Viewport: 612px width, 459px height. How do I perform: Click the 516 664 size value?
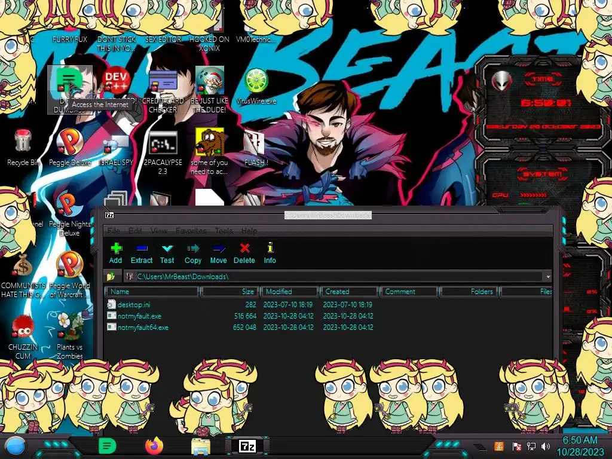click(x=245, y=316)
